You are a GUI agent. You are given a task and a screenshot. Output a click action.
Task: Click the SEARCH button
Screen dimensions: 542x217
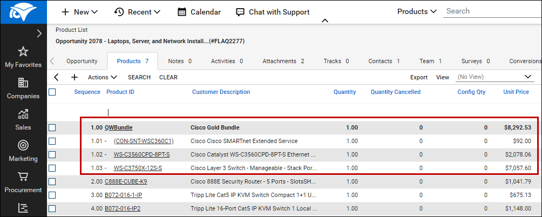[x=139, y=77]
